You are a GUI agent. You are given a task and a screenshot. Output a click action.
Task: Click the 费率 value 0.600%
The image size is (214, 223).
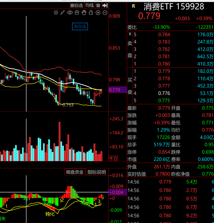coord(206,159)
